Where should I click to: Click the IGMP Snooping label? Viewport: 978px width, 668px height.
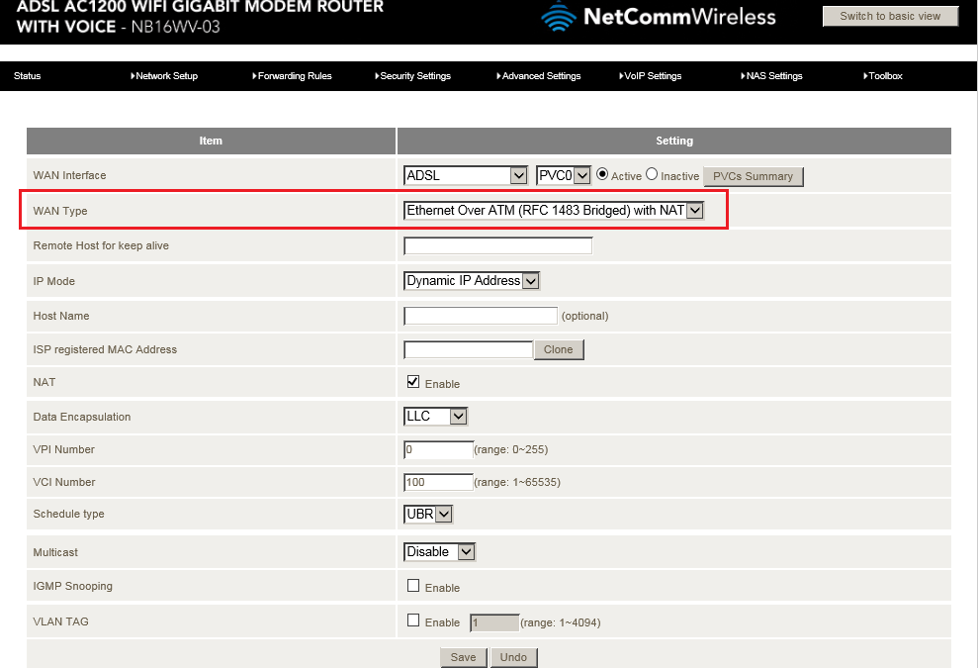(x=73, y=586)
